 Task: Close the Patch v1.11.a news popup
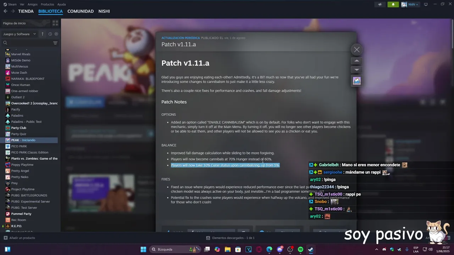click(357, 50)
